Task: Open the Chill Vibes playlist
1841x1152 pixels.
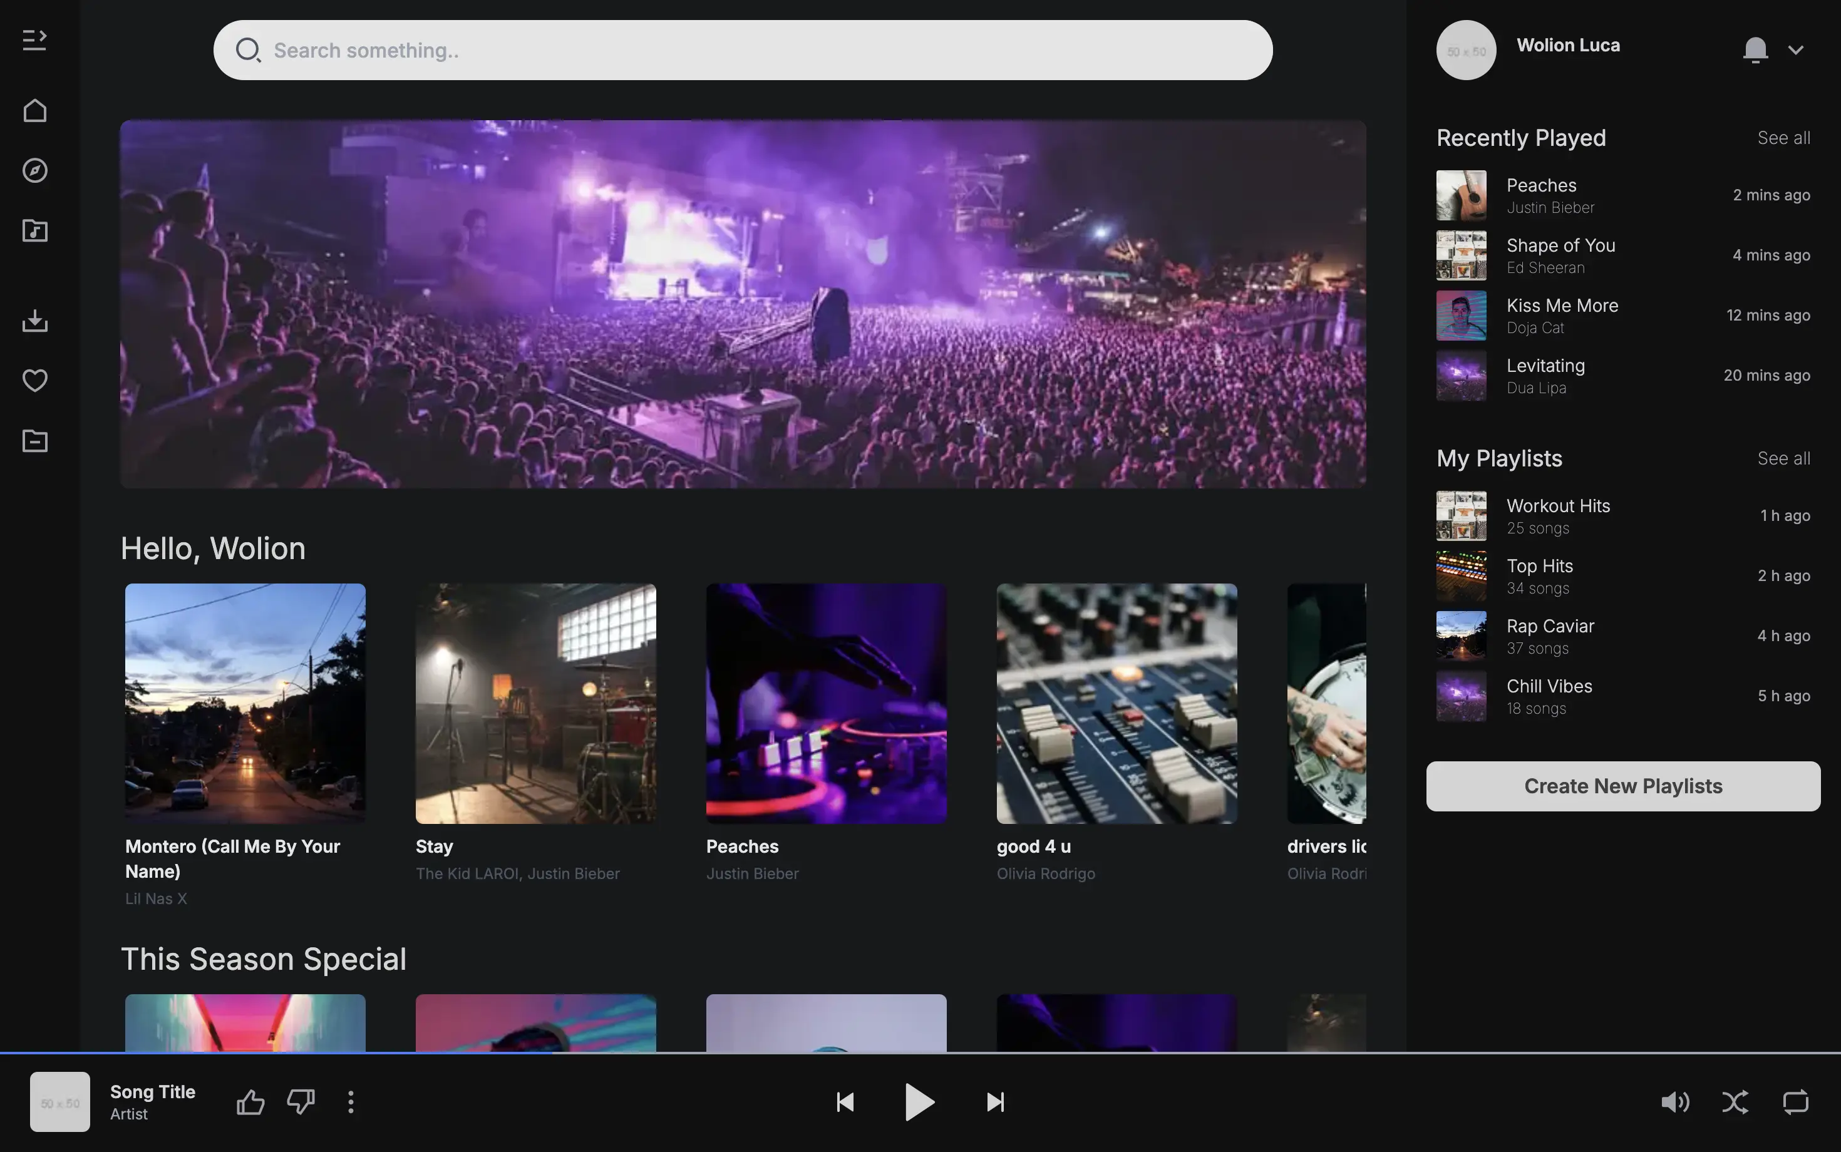Action: pos(1623,696)
